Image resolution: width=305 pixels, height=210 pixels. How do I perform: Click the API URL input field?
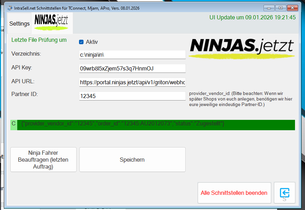click(132, 83)
